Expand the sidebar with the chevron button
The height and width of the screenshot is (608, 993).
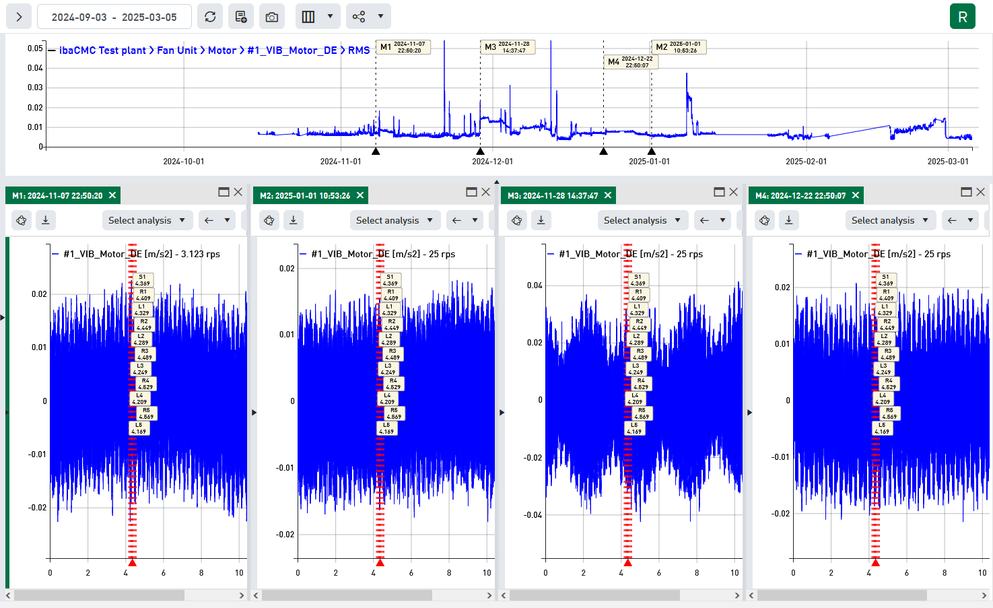point(19,17)
